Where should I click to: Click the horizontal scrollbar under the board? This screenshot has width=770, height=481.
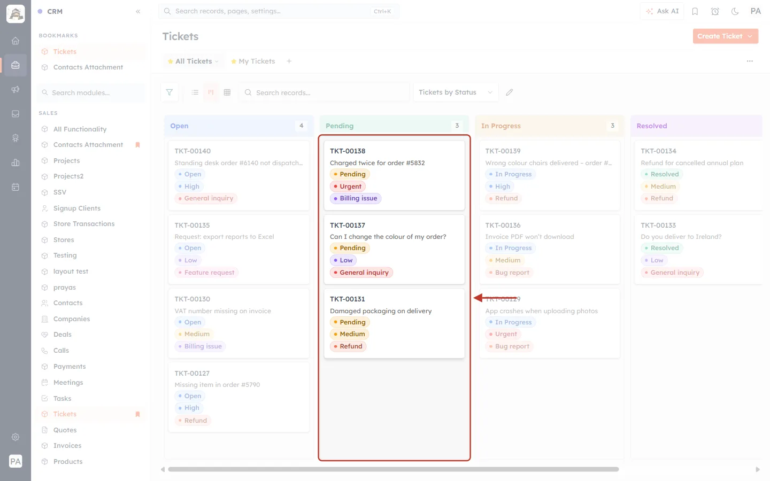click(394, 469)
